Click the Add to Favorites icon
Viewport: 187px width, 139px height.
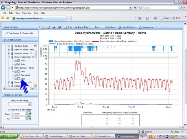point(7,18)
